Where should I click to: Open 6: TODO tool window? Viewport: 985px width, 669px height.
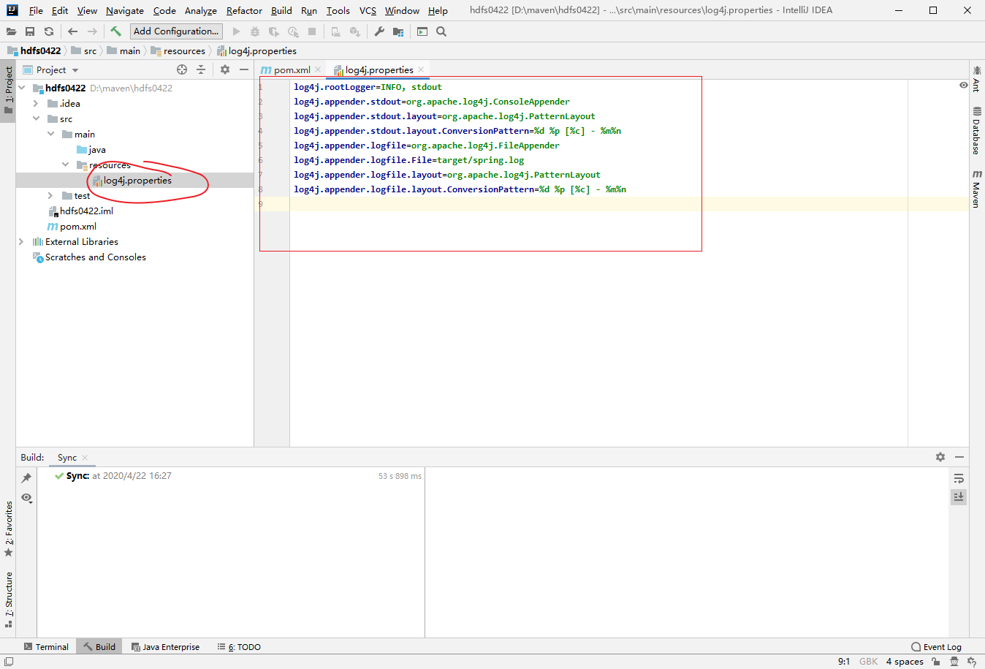coord(239,647)
